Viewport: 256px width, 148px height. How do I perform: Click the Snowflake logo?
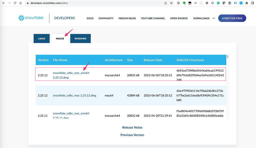point(30,18)
